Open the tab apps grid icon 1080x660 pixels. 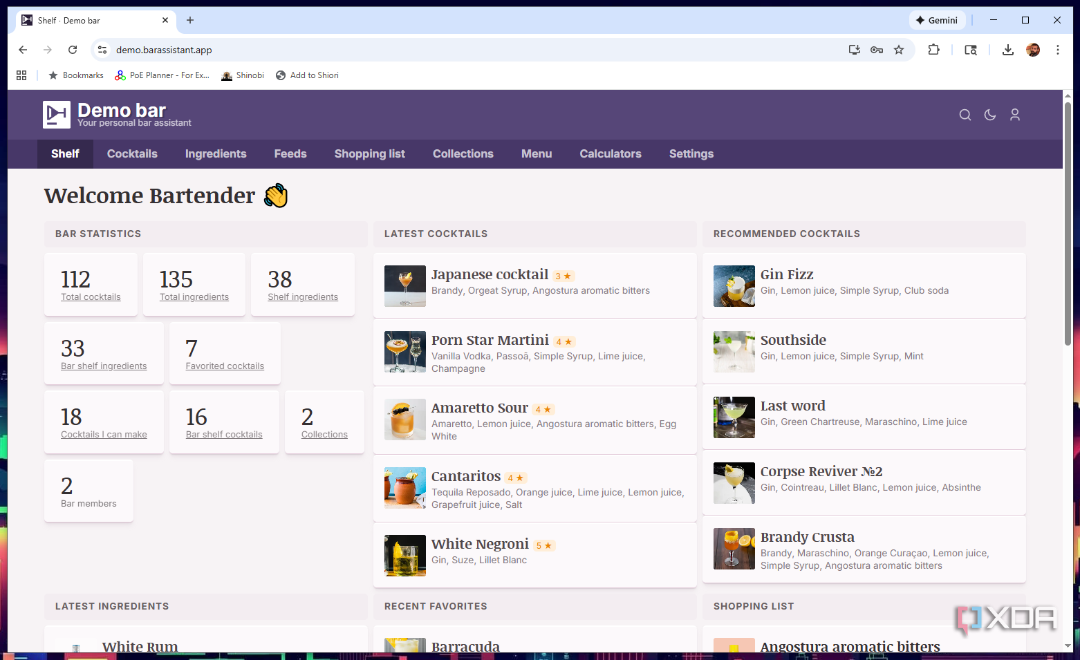coord(21,75)
